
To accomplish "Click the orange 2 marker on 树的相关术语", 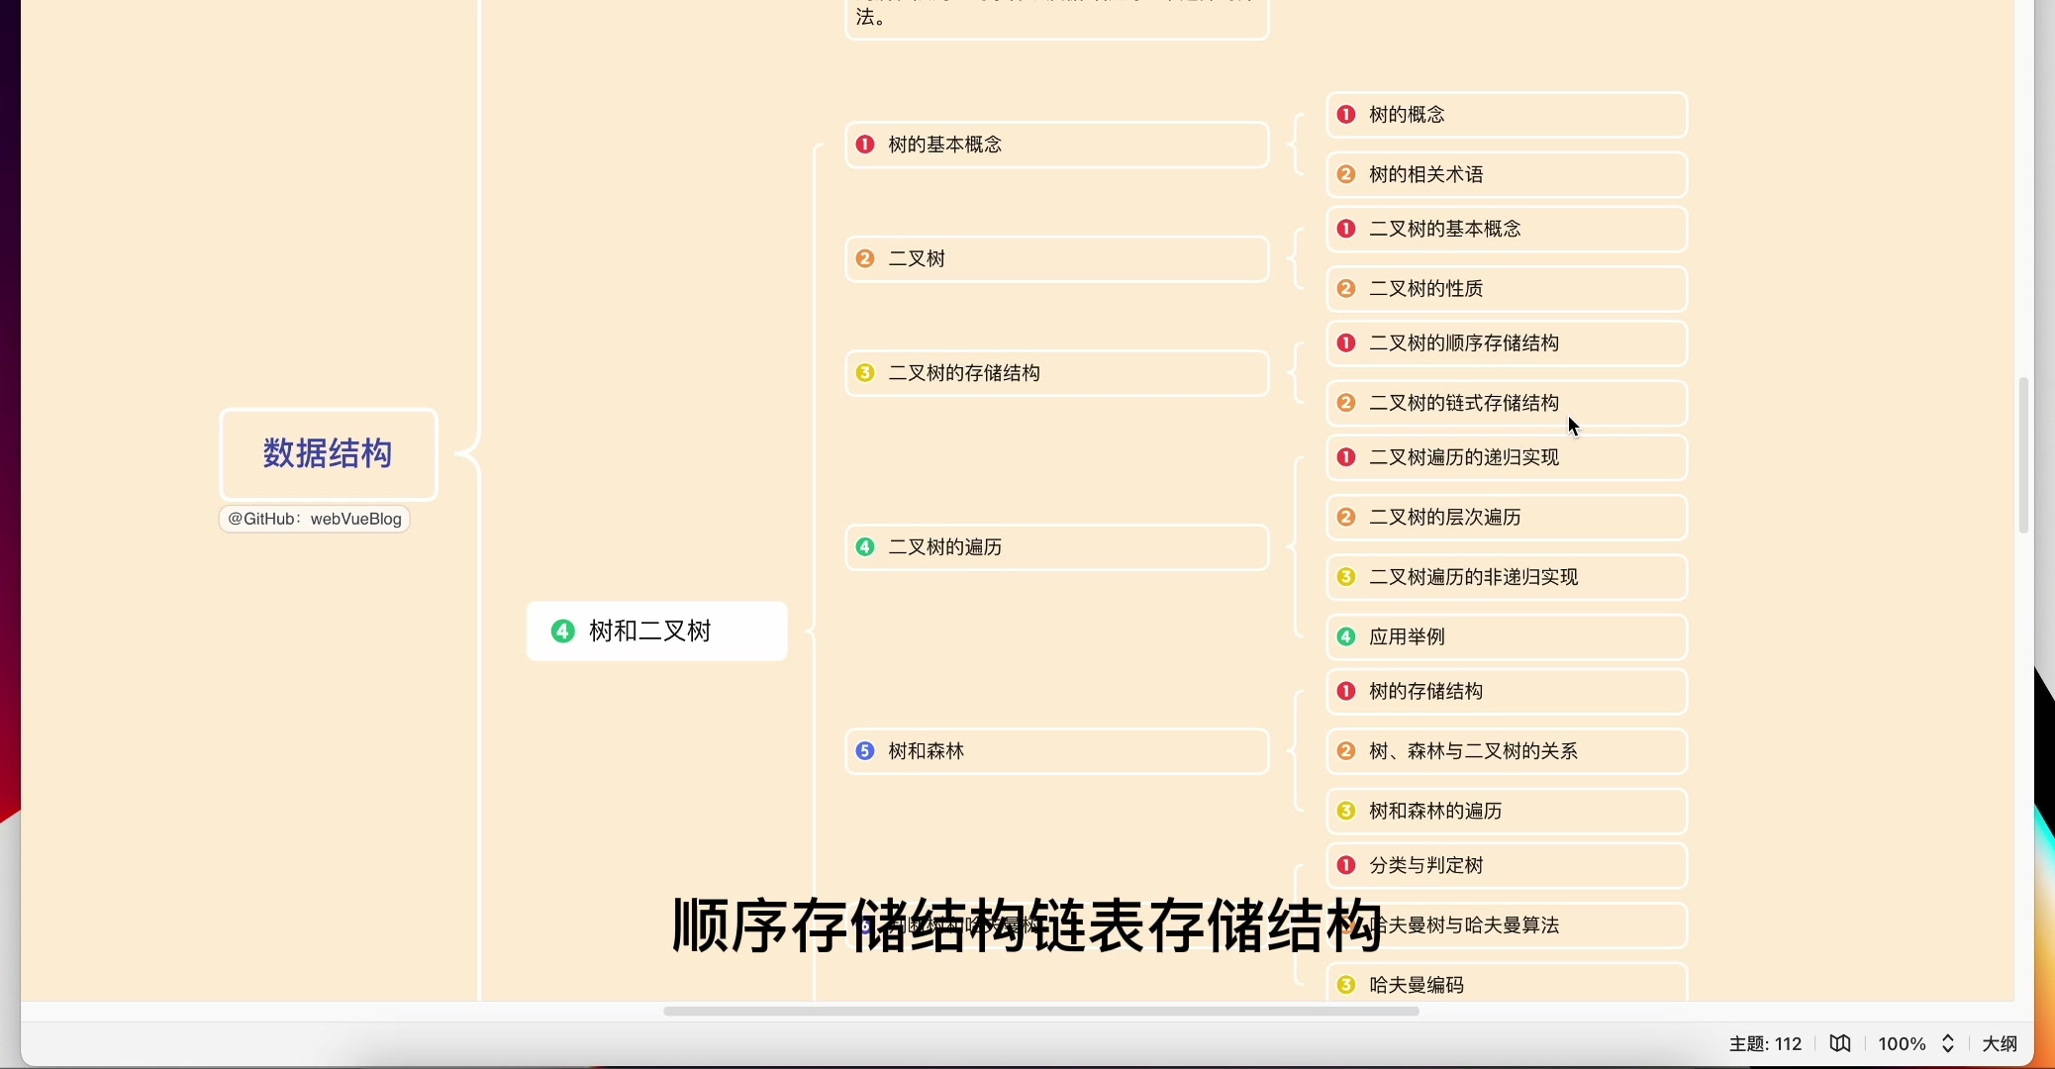I will pyautogui.click(x=1346, y=175).
